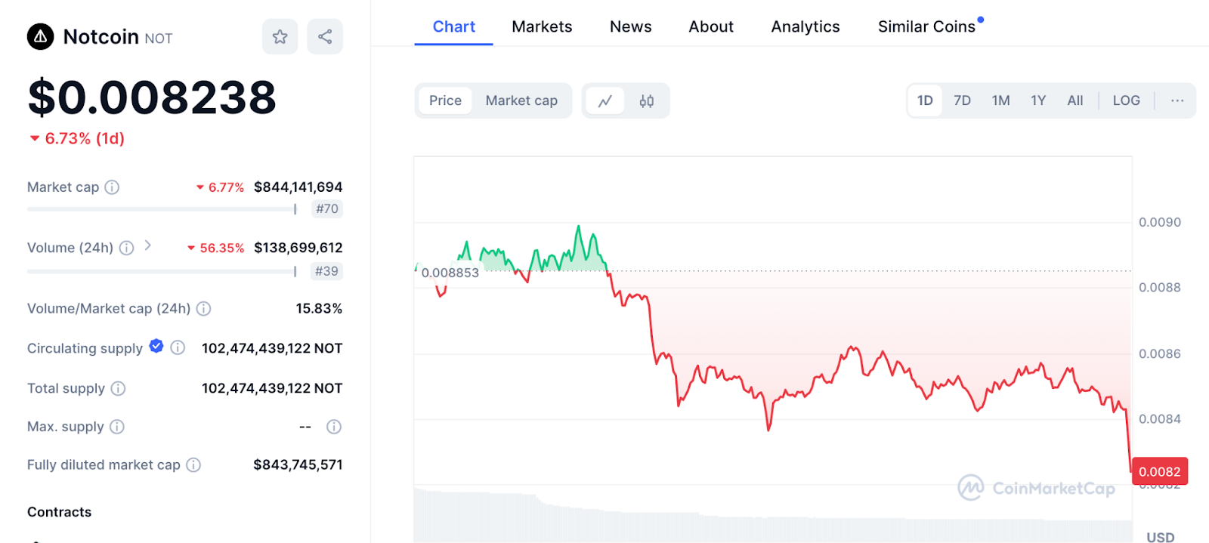This screenshot has width=1209, height=543.
Task: Click the USD currency label
Action: pyautogui.click(x=1161, y=537)
